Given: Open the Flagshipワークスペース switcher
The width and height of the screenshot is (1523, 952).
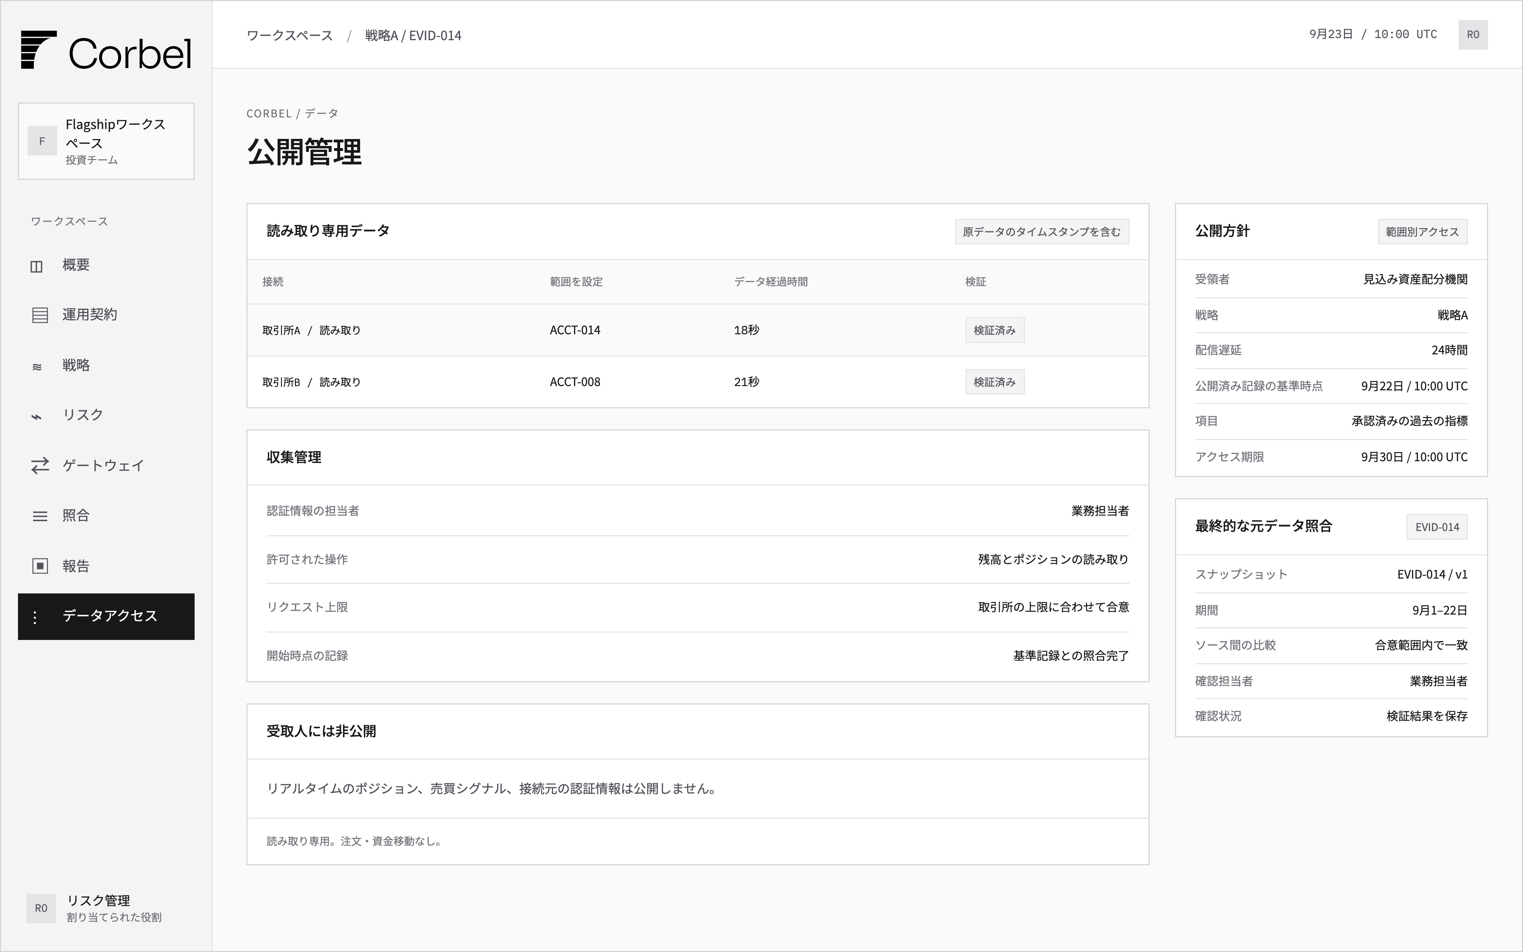Looking at the screenshot, I should [x=106, y=141].
